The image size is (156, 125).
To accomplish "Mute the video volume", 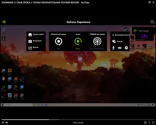I will [x=7, y=122].
